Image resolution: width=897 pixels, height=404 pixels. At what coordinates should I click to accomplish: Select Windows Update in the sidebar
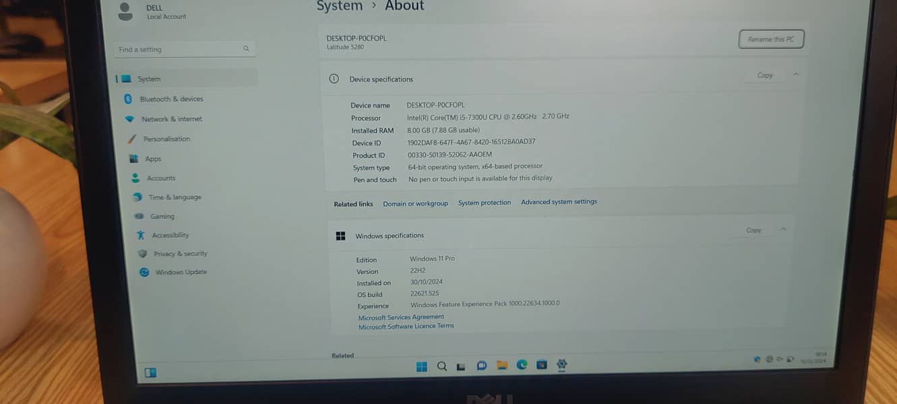pyautogui.click(x=181, y=272)
